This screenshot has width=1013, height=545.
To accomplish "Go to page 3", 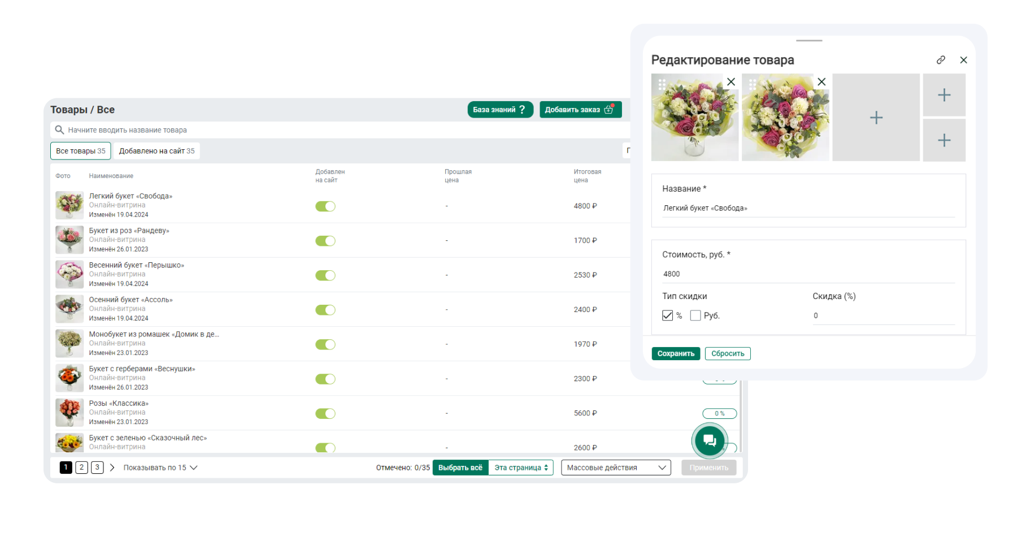I will click(97, 467).
